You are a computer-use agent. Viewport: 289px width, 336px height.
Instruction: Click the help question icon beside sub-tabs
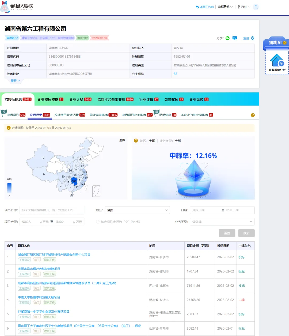pos(253,115)
